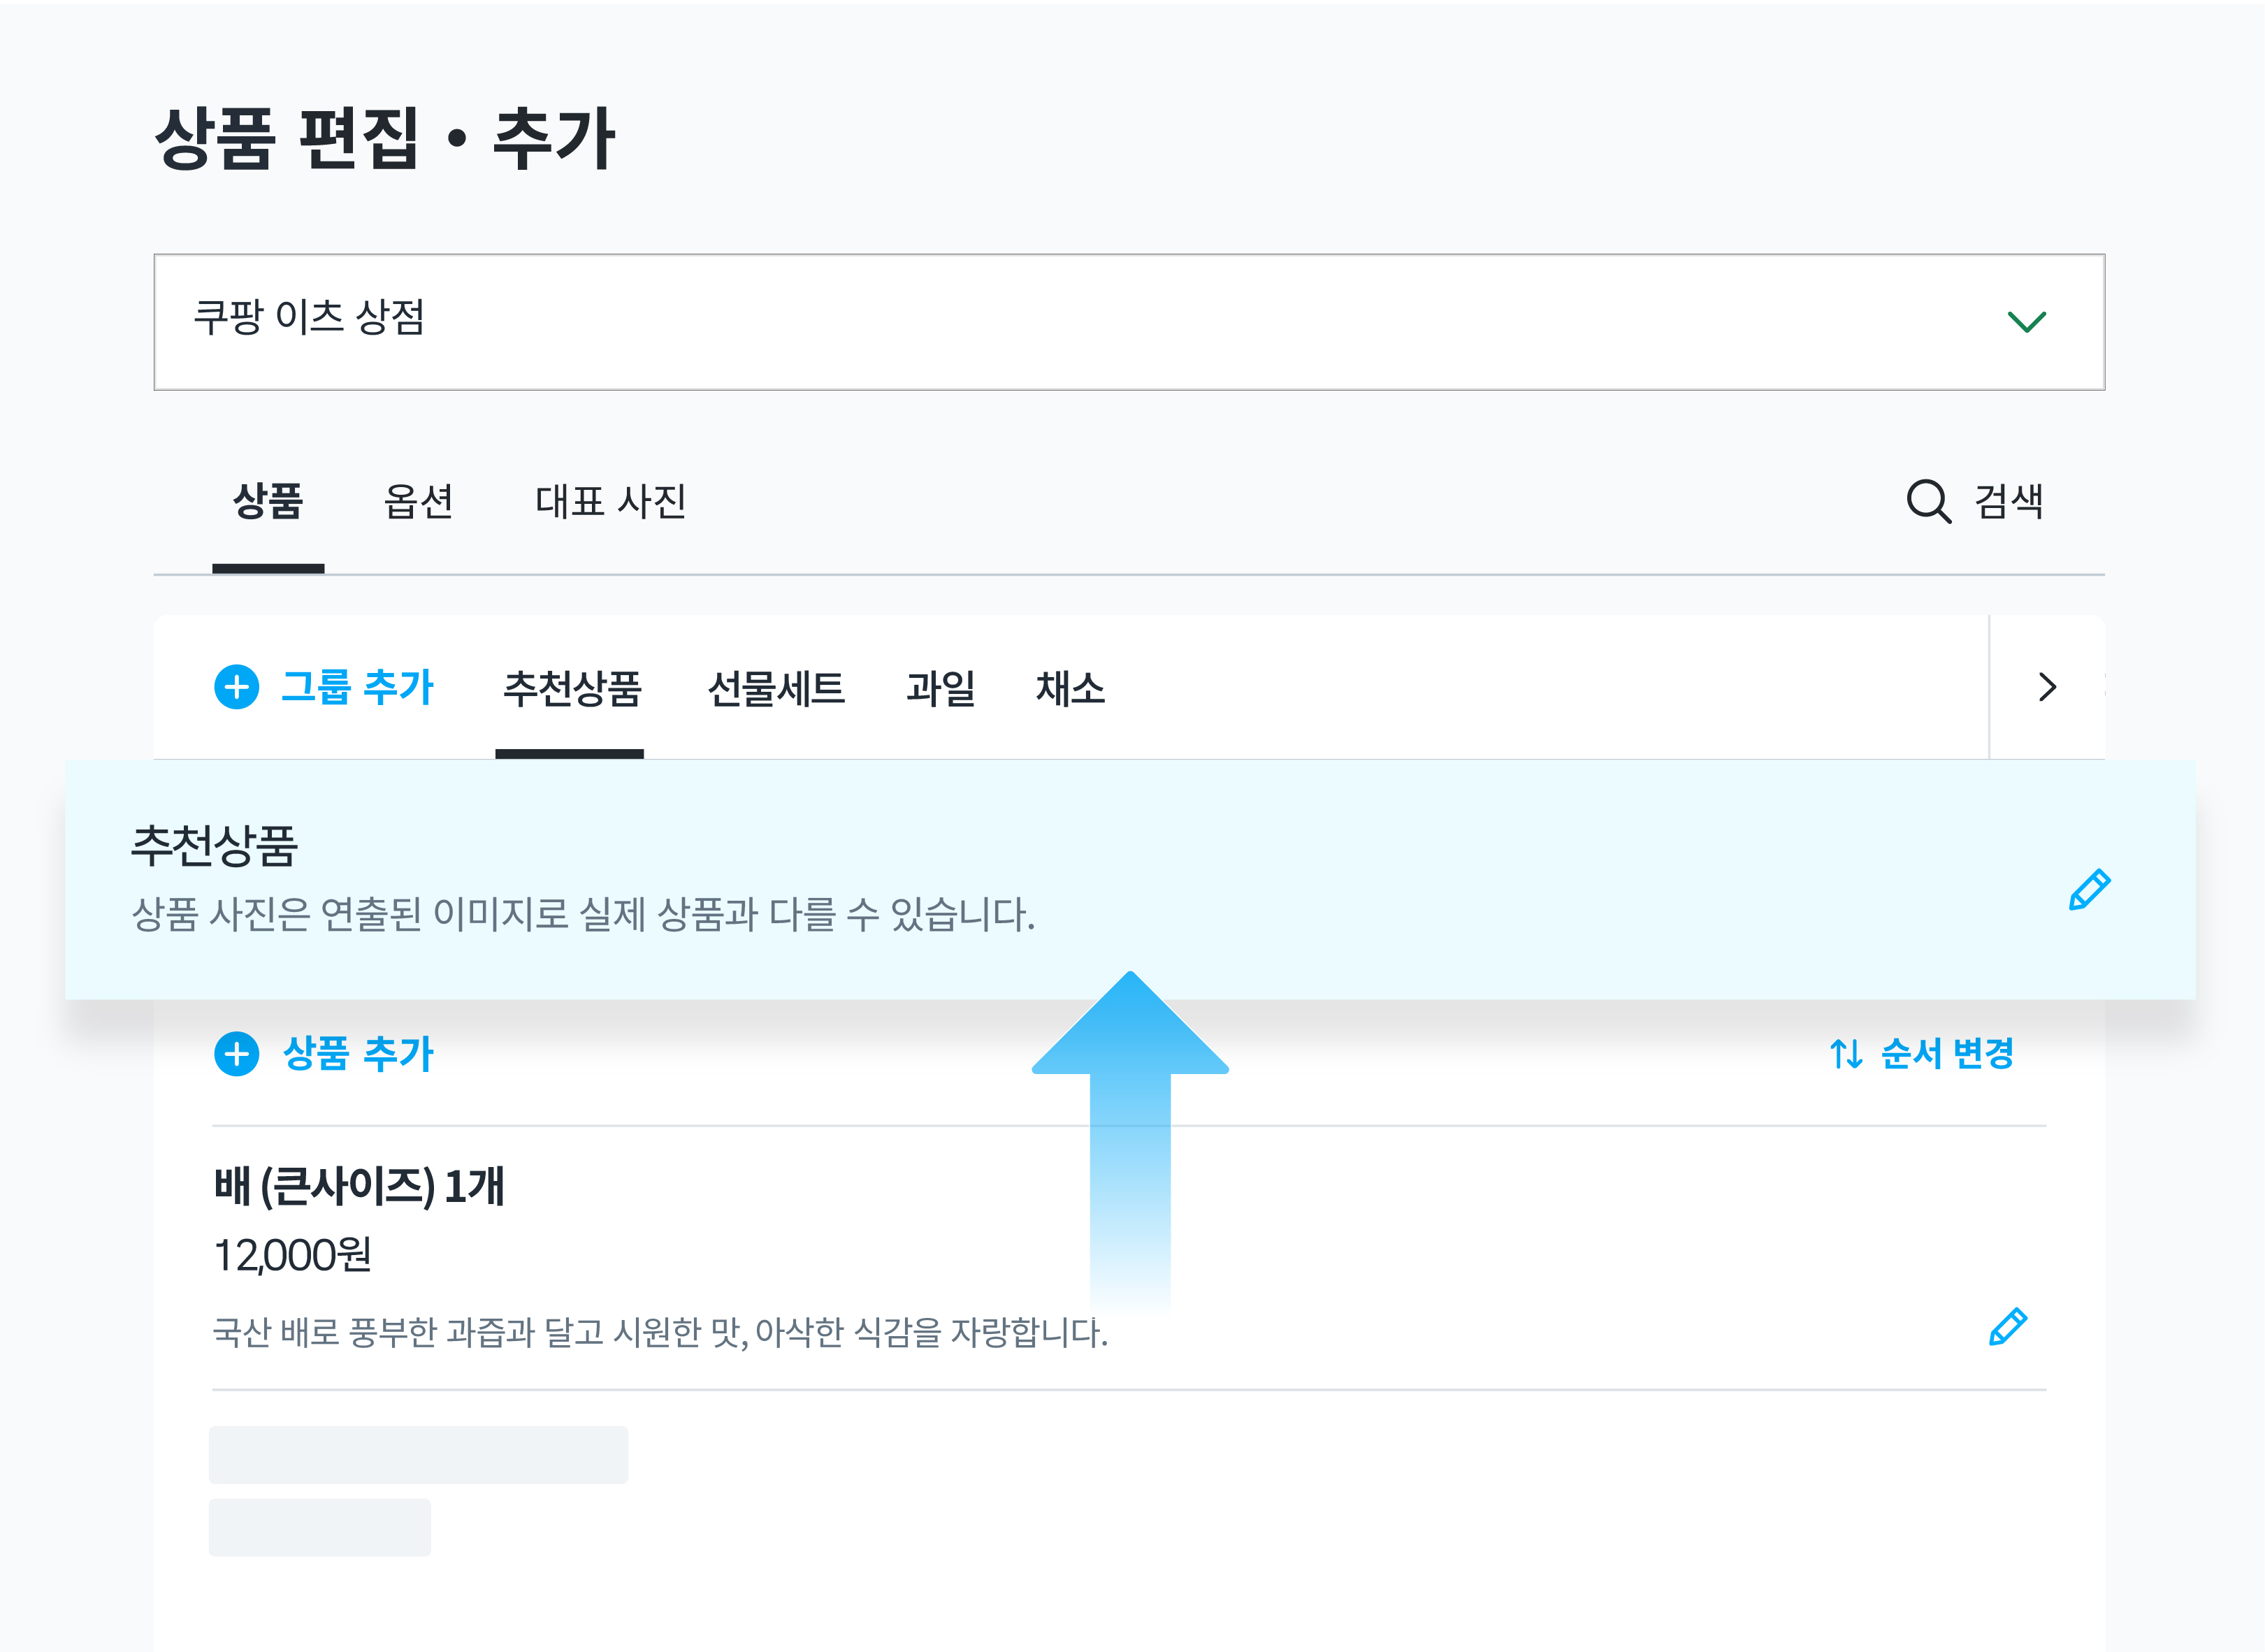Screen dimensions: 2265x1652
Task: Click the green dropdown chevron arrow
Action: [2026, 322]
